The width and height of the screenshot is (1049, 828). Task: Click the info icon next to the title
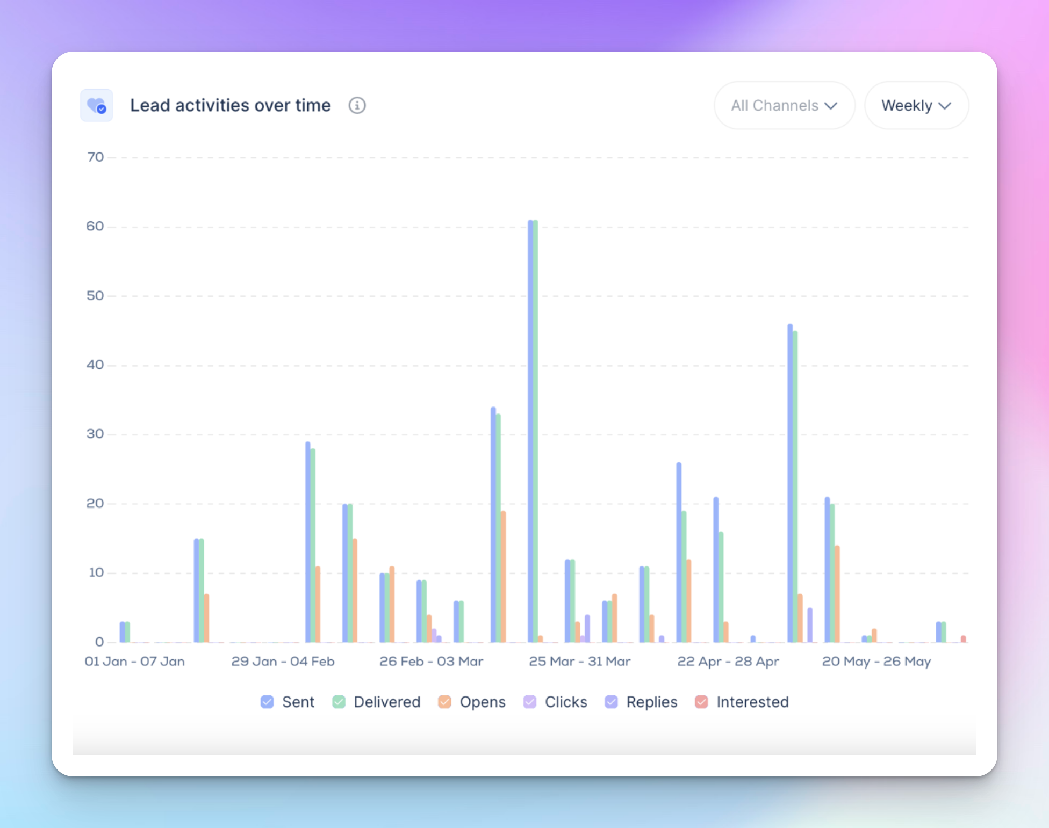(357, 105)
